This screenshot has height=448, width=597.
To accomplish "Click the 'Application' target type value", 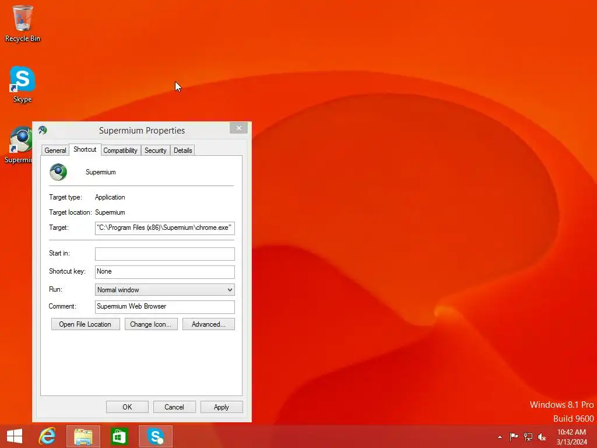I will [110, 197].
